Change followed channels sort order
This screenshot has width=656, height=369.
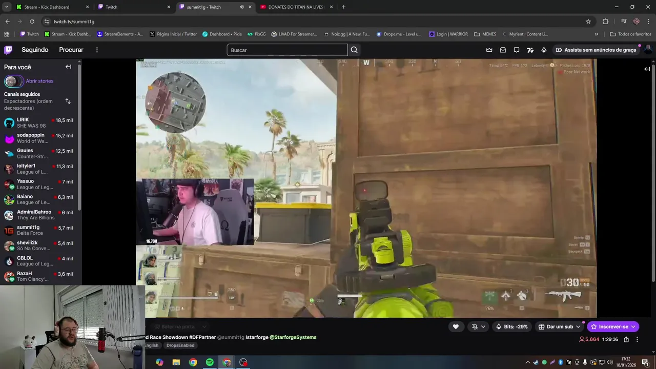tap(68, 101)
